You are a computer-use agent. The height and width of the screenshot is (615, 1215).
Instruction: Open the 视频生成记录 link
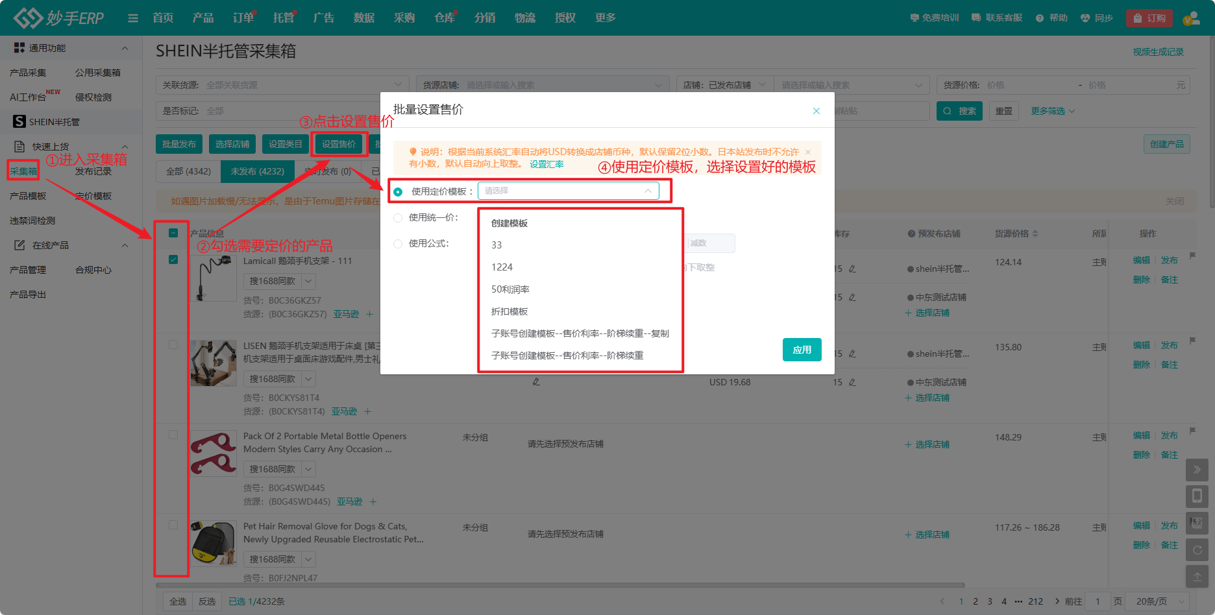[x=1159, y=52]
